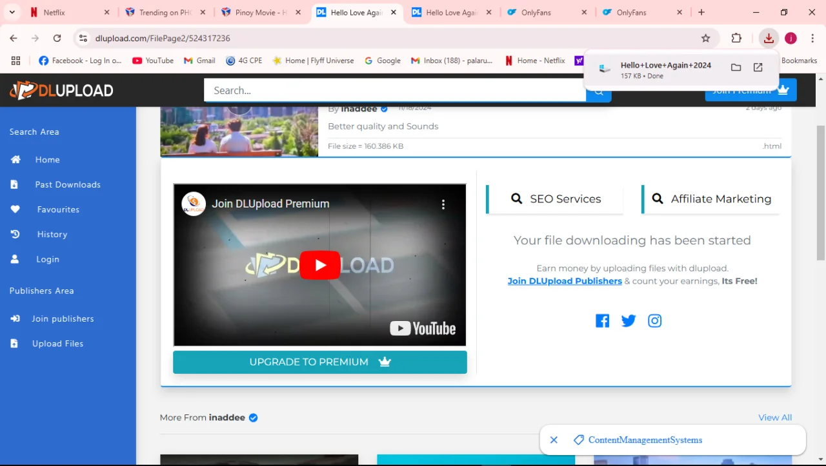
Task: Open the Instagram icon link
Action: point(654,321)
